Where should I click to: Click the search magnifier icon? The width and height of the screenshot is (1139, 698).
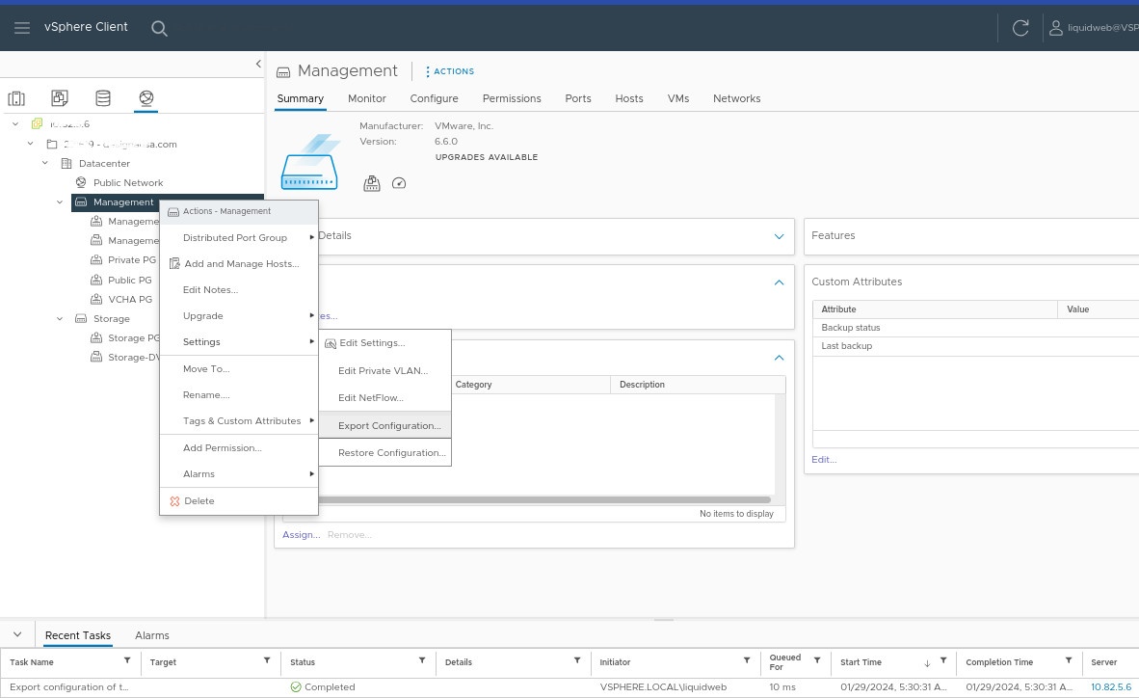pyautogui.click(x=160, y=28)
